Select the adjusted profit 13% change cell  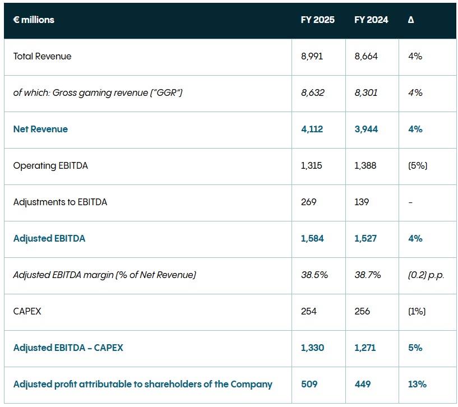click(x=417, y=384)
